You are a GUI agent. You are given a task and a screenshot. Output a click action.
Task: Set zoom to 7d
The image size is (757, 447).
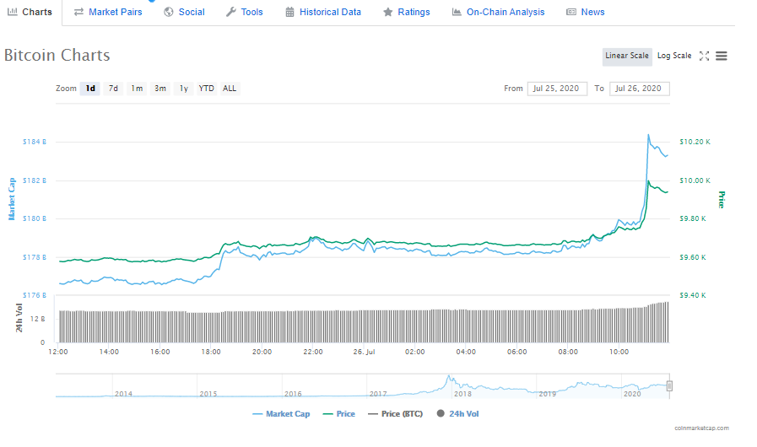pyautogui.click(x=113, y=89)
